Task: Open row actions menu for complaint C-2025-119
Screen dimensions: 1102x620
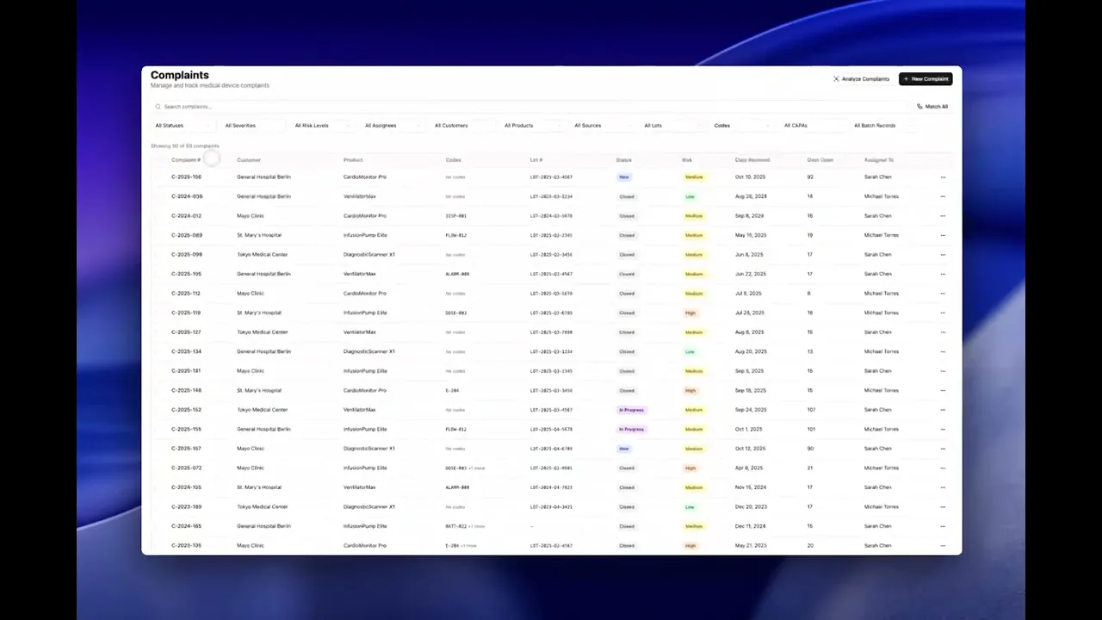Action: coord(943,313)
